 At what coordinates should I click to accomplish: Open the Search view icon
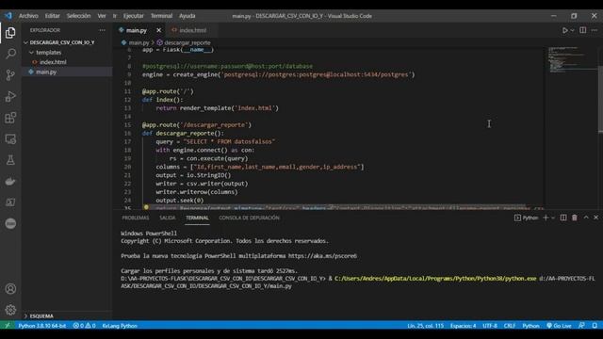pyautogui.click(x=10, y=54)
